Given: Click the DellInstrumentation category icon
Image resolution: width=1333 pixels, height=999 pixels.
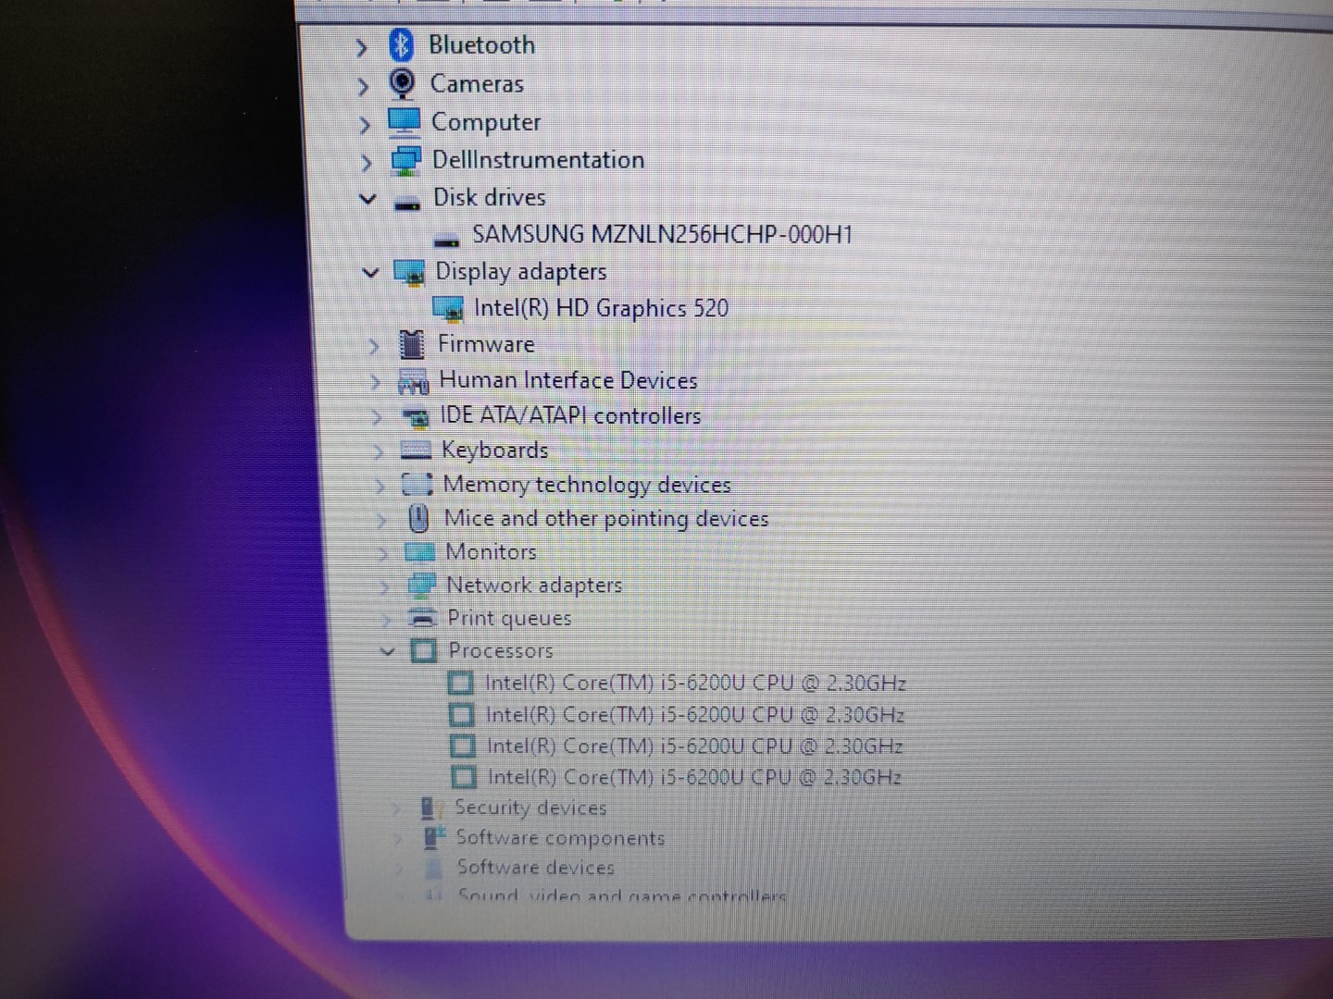Looking at the screenshot, I should (405, 160).
